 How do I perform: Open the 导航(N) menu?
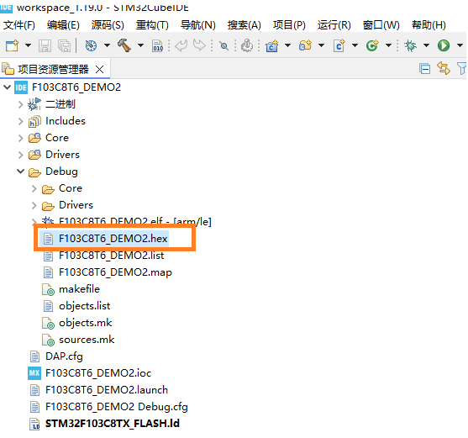(x=198, y=25)
